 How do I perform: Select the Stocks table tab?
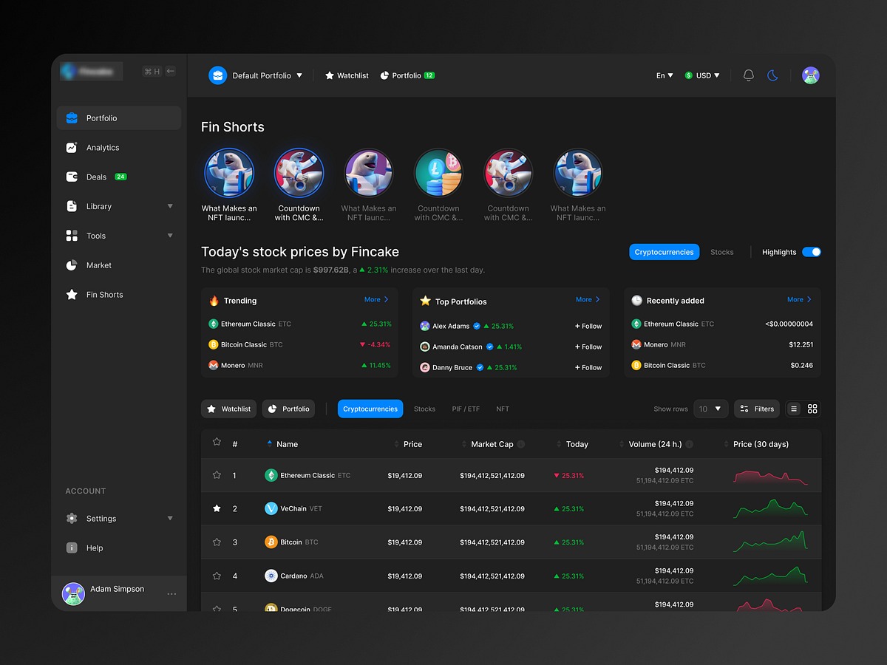424,409
